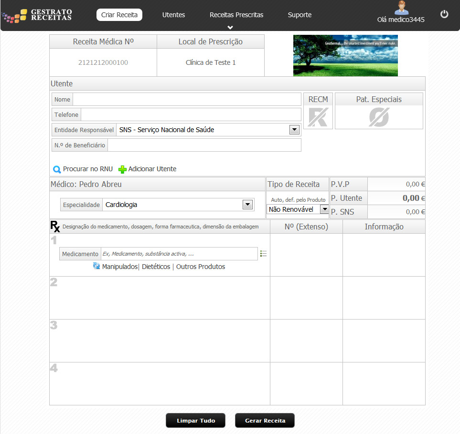Open the Especialidade dropdown showing Cardiologia
Image resolution: width=460 pixels, height=434 pixels.
[x=247, y=205]
